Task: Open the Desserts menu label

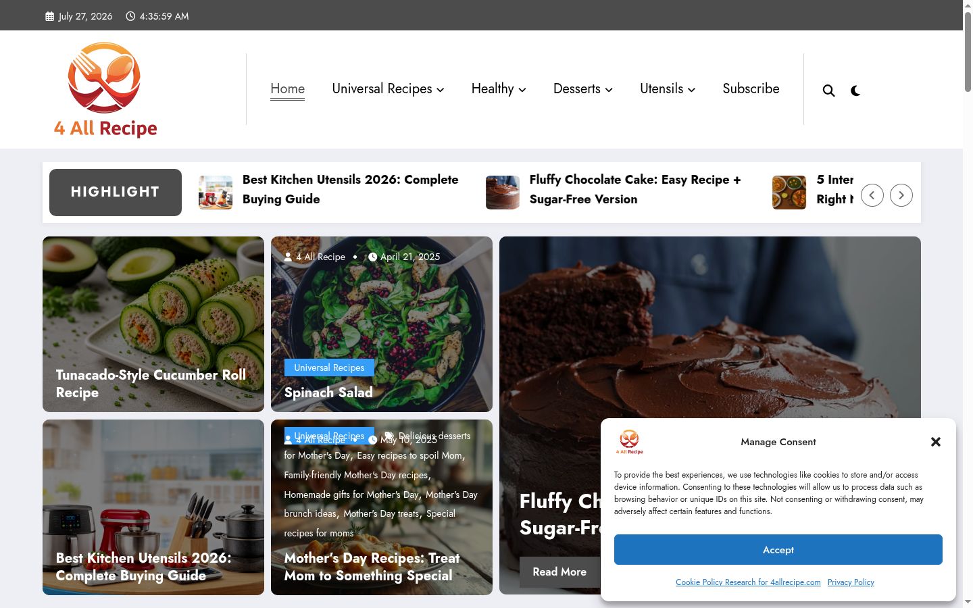Action: [x=577, y=89]
